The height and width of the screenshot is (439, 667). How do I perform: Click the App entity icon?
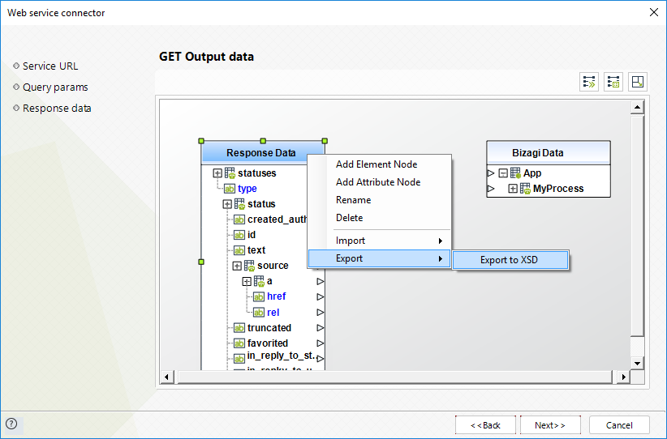point(515,173)
